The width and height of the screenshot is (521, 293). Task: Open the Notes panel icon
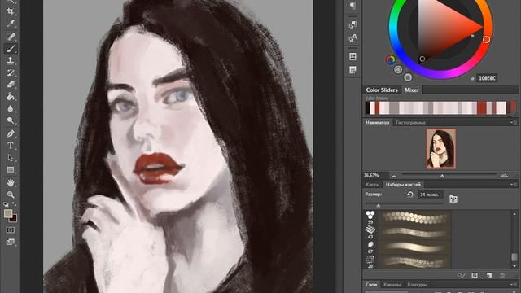352,70
